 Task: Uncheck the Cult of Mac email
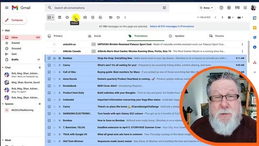(49, 72)
